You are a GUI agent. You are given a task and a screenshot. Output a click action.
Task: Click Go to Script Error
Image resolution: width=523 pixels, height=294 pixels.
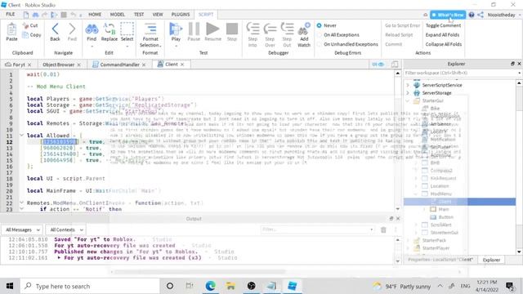(x=403, y=25)
